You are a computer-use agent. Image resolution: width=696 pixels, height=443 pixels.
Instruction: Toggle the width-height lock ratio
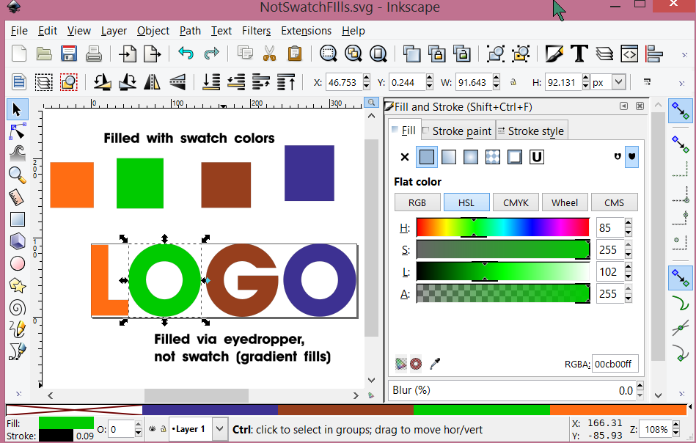pyautogui.click(x=513, y=82)
